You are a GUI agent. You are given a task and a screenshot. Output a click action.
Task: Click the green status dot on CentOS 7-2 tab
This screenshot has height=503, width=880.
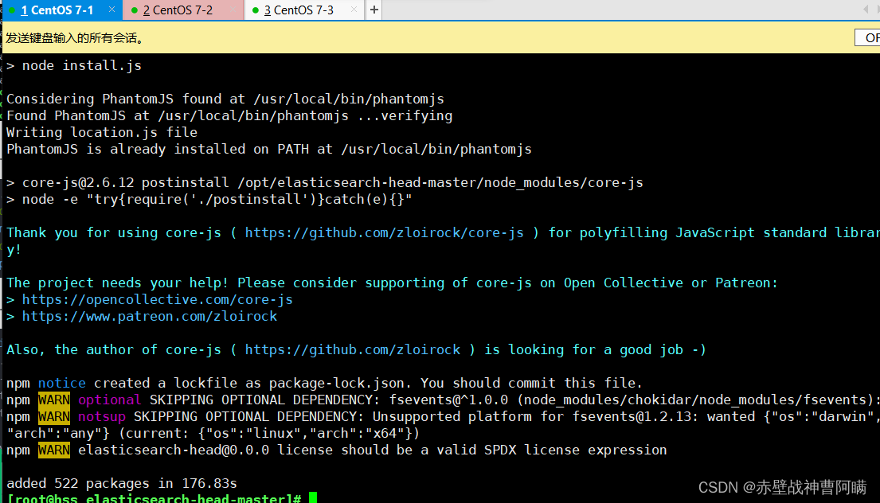[x=134, y=10]
